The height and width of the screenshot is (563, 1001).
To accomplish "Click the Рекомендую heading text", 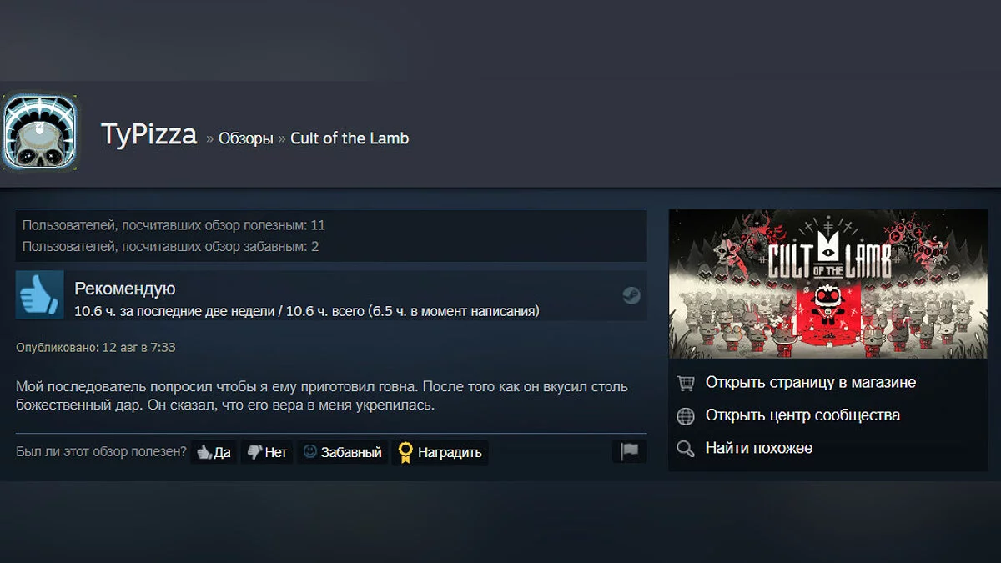I will click(x=125, y=289).
